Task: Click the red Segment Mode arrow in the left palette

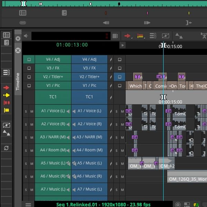Action: (6, 88)
